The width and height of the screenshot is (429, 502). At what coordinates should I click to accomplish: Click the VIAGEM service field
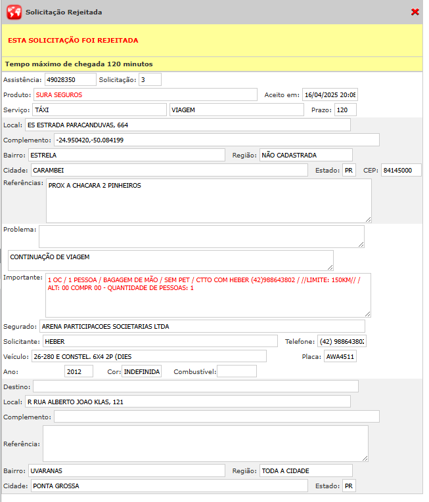(237, 110)
